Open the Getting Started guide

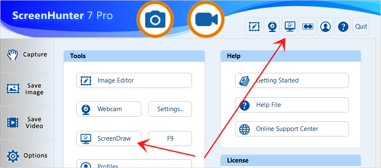click(x=292, y=80)
